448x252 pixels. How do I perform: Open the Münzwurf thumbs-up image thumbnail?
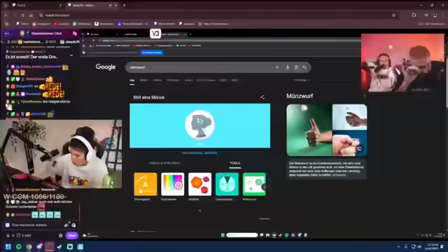pyautogui.click(x=309, y=130)
